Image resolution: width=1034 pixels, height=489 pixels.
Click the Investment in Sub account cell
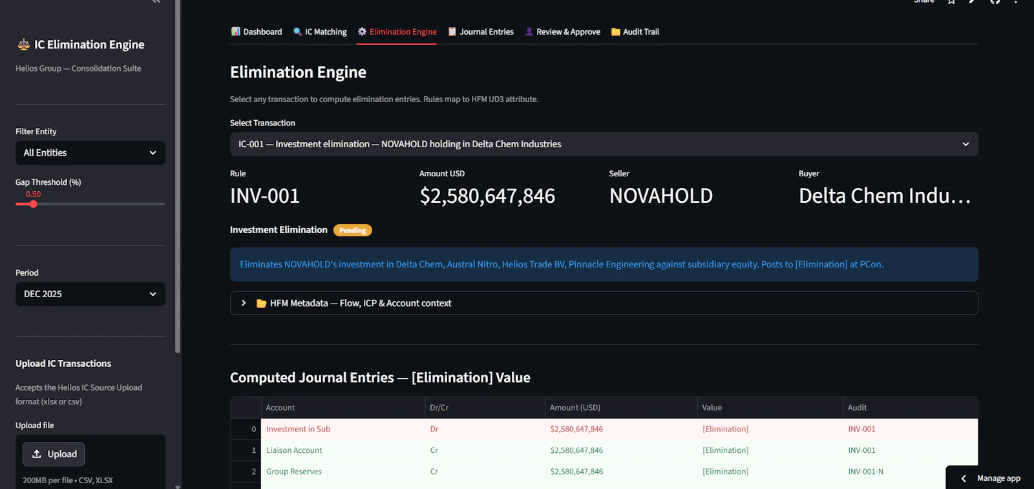(x=343, y=429)
